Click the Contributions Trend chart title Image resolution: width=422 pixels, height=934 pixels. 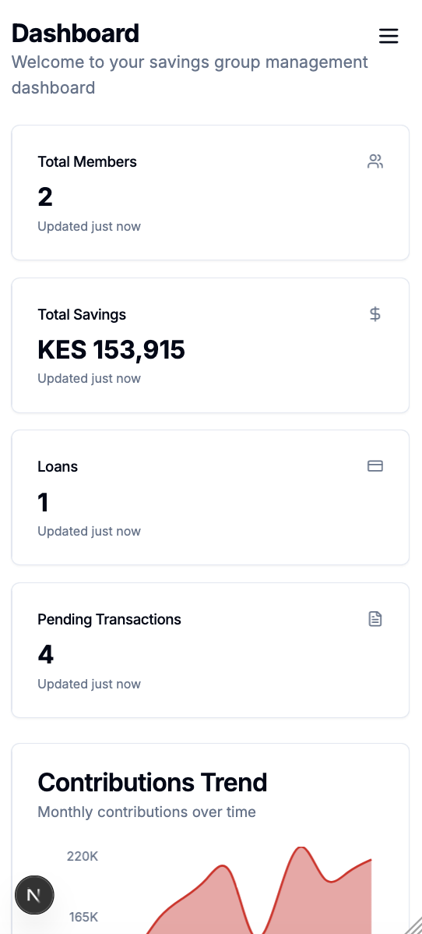[153, 782]
